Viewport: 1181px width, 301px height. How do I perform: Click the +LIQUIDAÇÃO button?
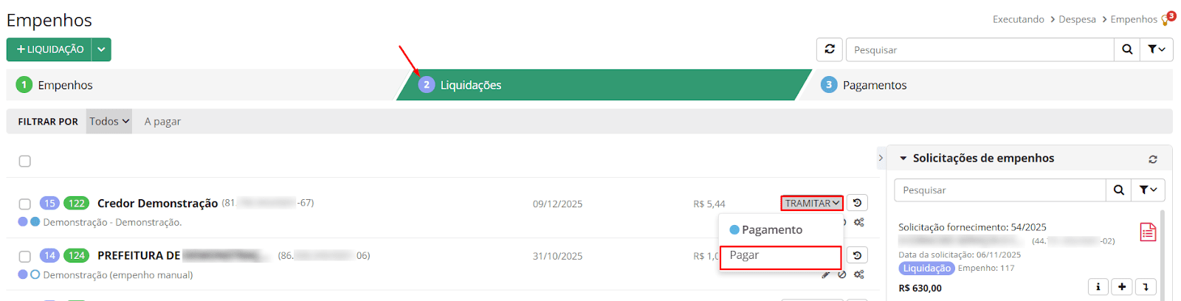pos(49,49)
